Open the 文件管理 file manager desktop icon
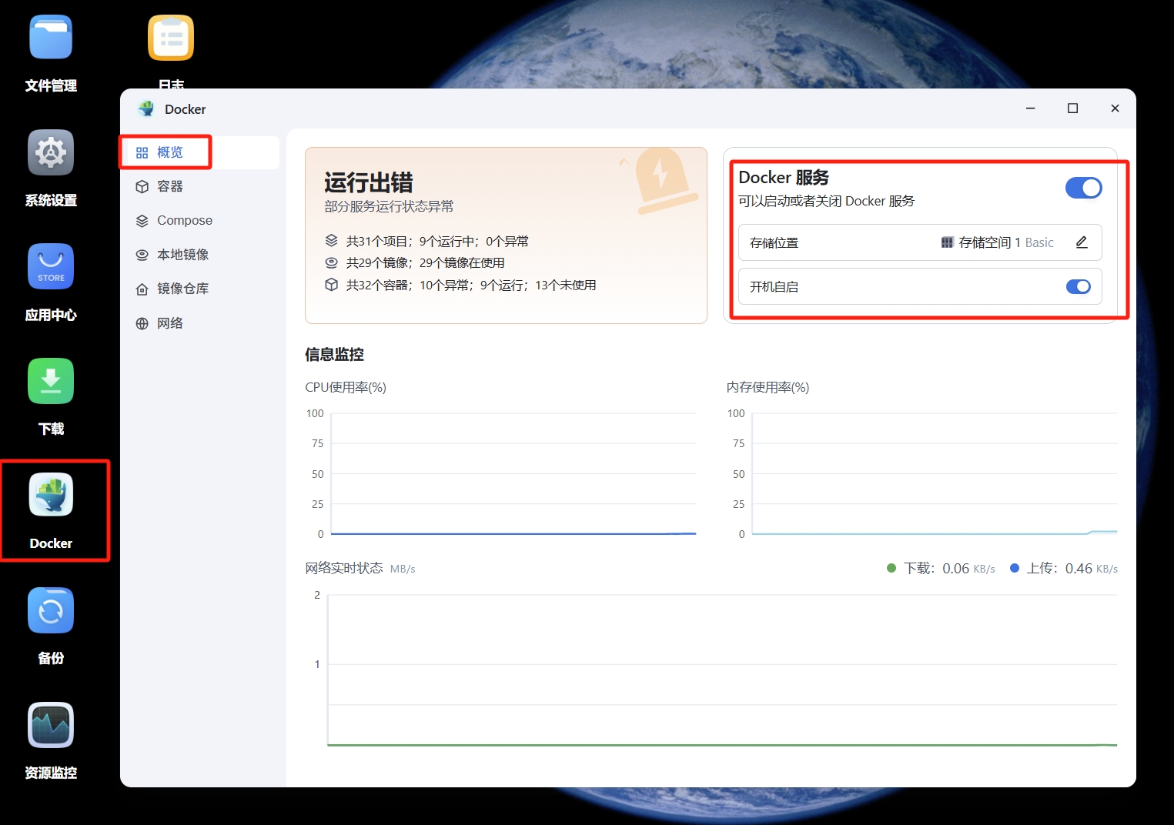The height and width of the screenshot is (825, 1174). (51, 38)
